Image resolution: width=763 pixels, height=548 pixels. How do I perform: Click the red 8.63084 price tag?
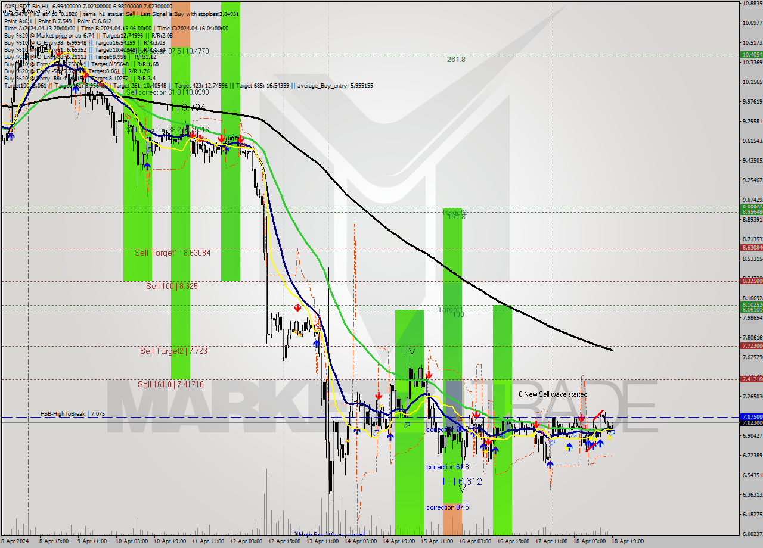point(751,247)
